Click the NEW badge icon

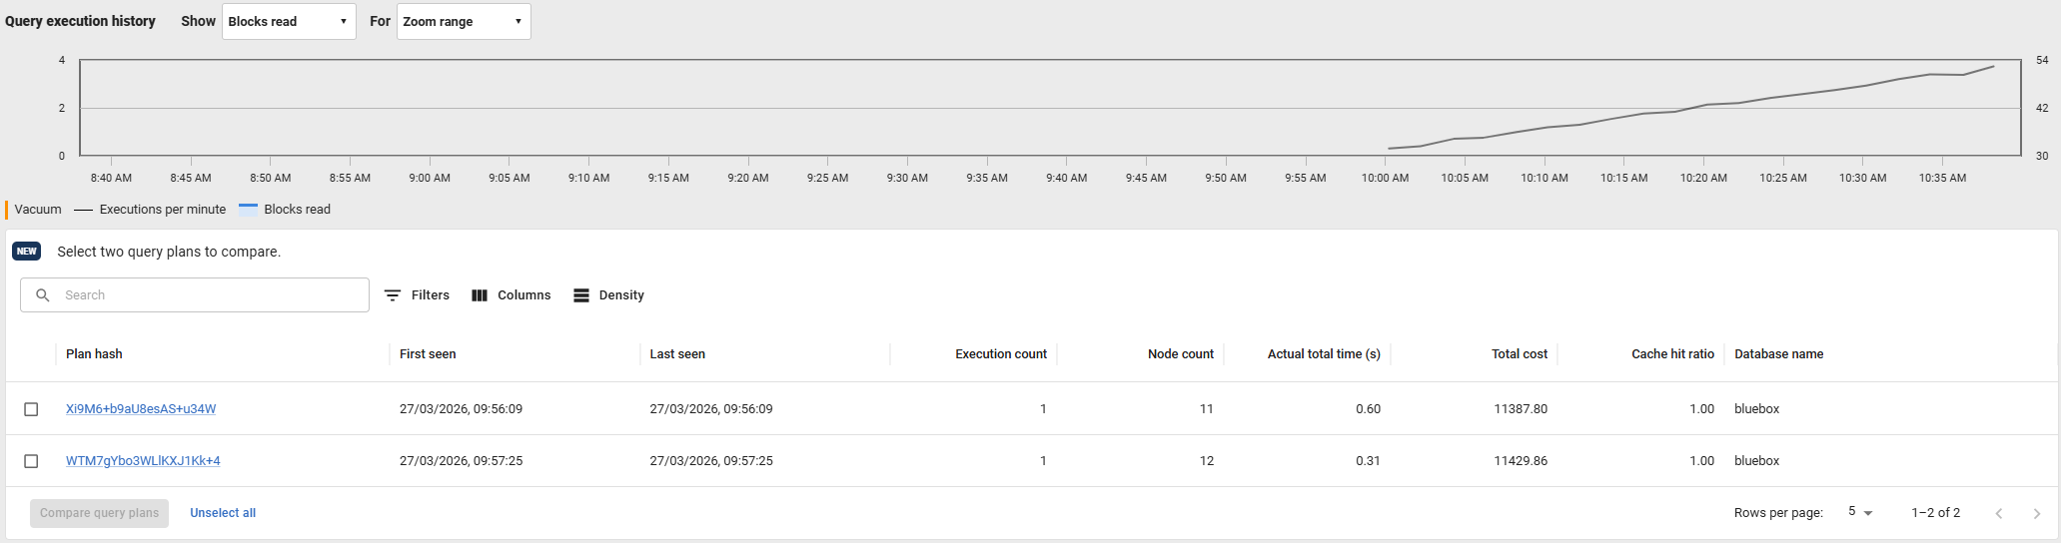coord(27,252)
